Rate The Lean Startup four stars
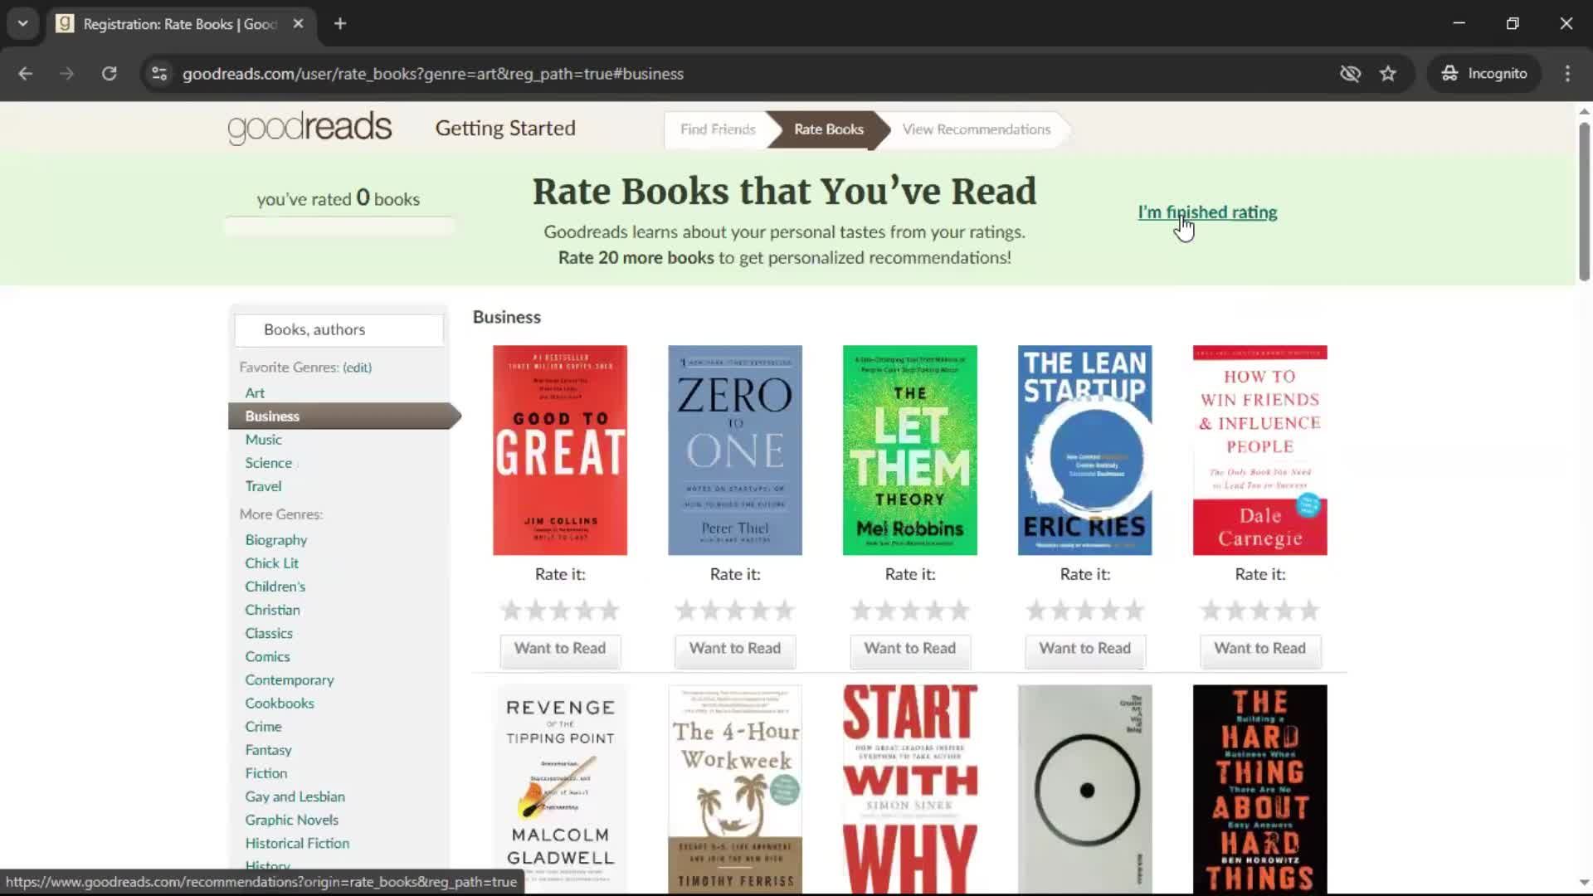This screenshot has width=1593, height=896. (x=1110, y=611)
